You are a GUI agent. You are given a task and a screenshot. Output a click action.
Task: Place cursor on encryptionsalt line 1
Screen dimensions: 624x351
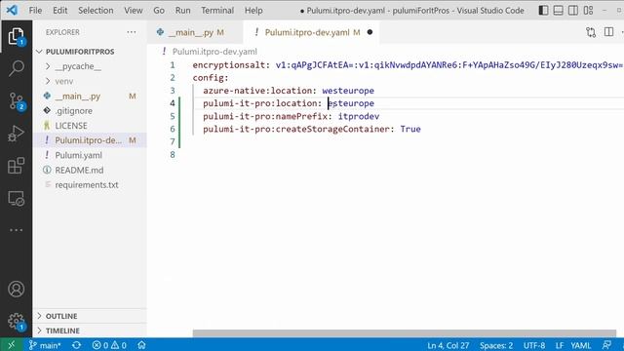[408, 65]
